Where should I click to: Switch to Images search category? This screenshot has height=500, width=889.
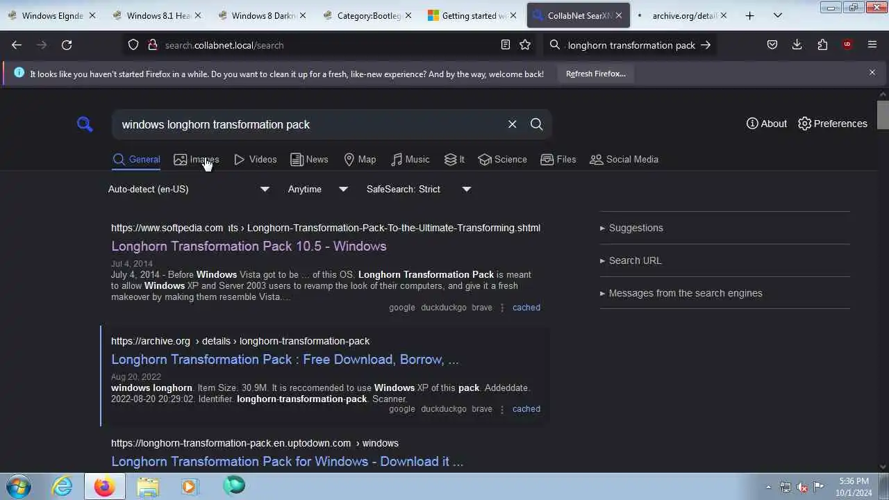(197, 159)
